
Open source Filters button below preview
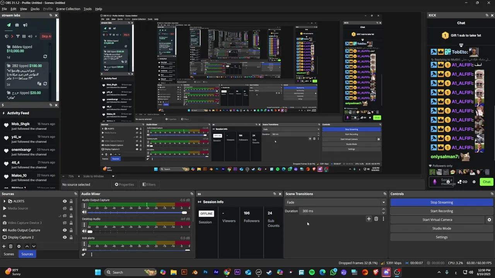click(x=148, y=185)
